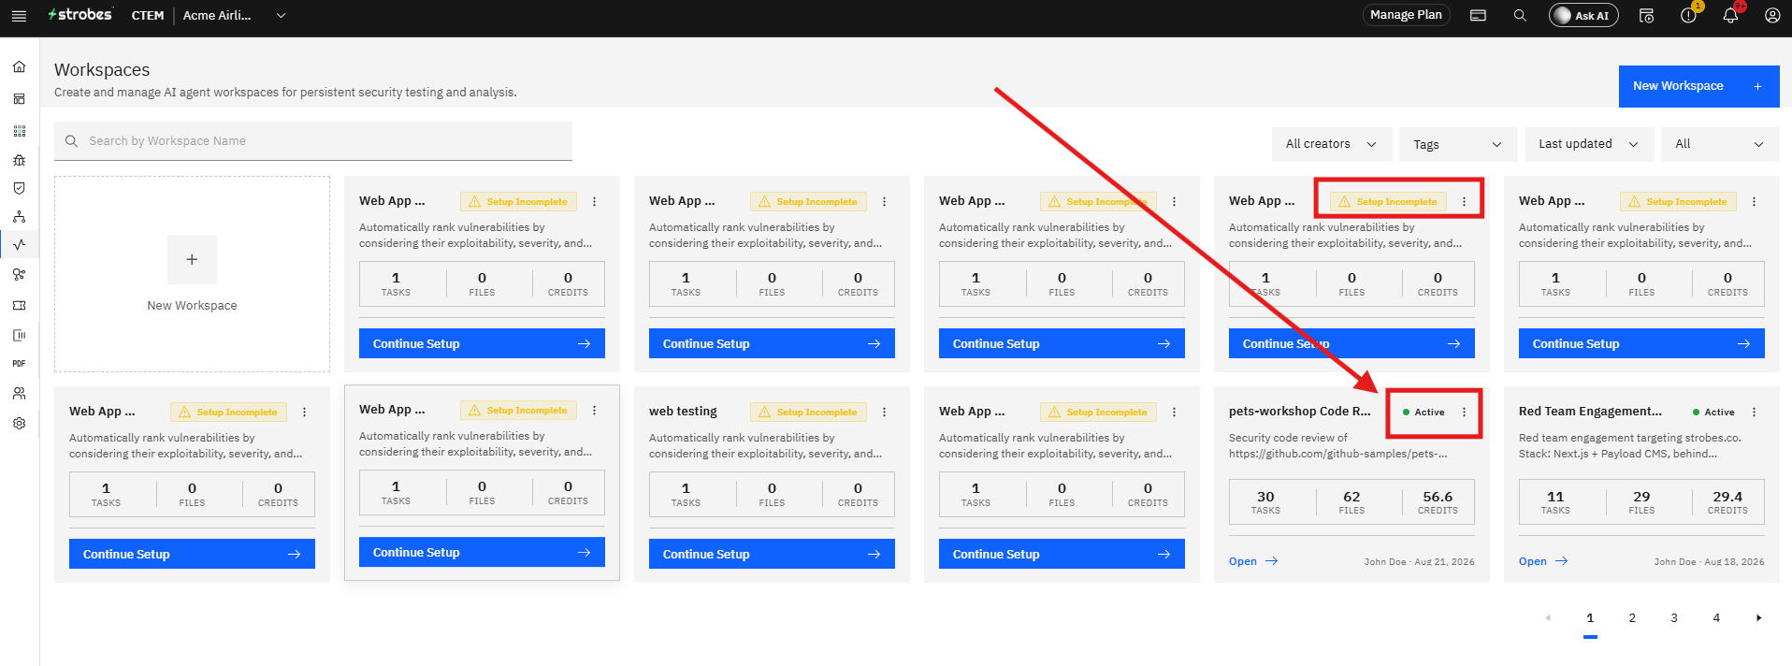Go to pagination page 2
The width and height of the screenshot is (1792, 666).
(x=1632, y=618)
